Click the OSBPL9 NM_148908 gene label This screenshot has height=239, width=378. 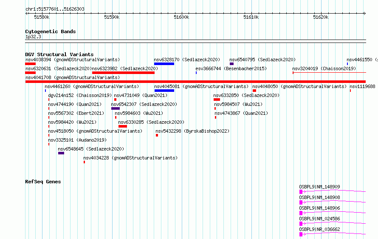pyautogui.click(x=320, y=197)
